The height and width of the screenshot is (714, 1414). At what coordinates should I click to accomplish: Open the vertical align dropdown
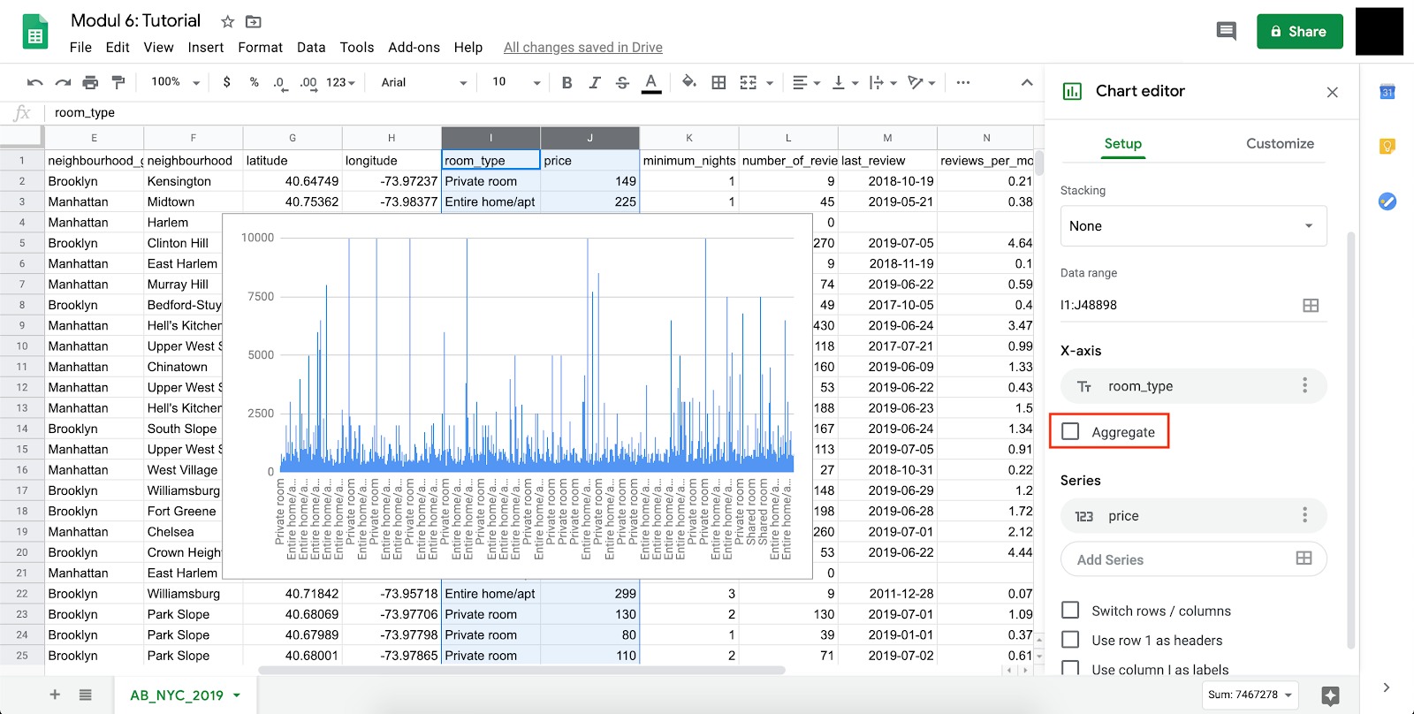click(845, 82)
